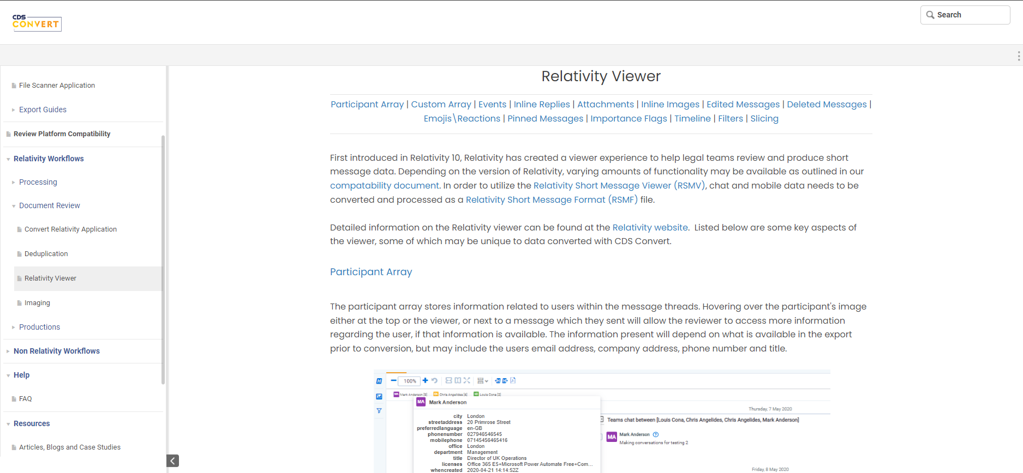Open Relativity Short Message Format (RSMF) link

coord(552,199)
